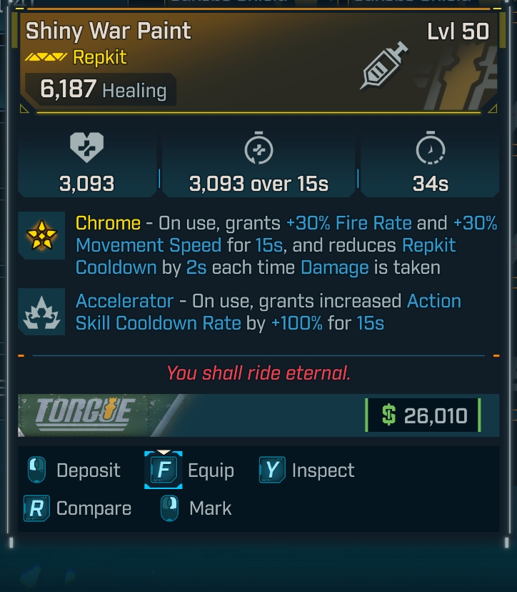Click the Mark action label
The height and width of the screenshot is (592, 517).
pyautogui.click(x=210, y=509)
